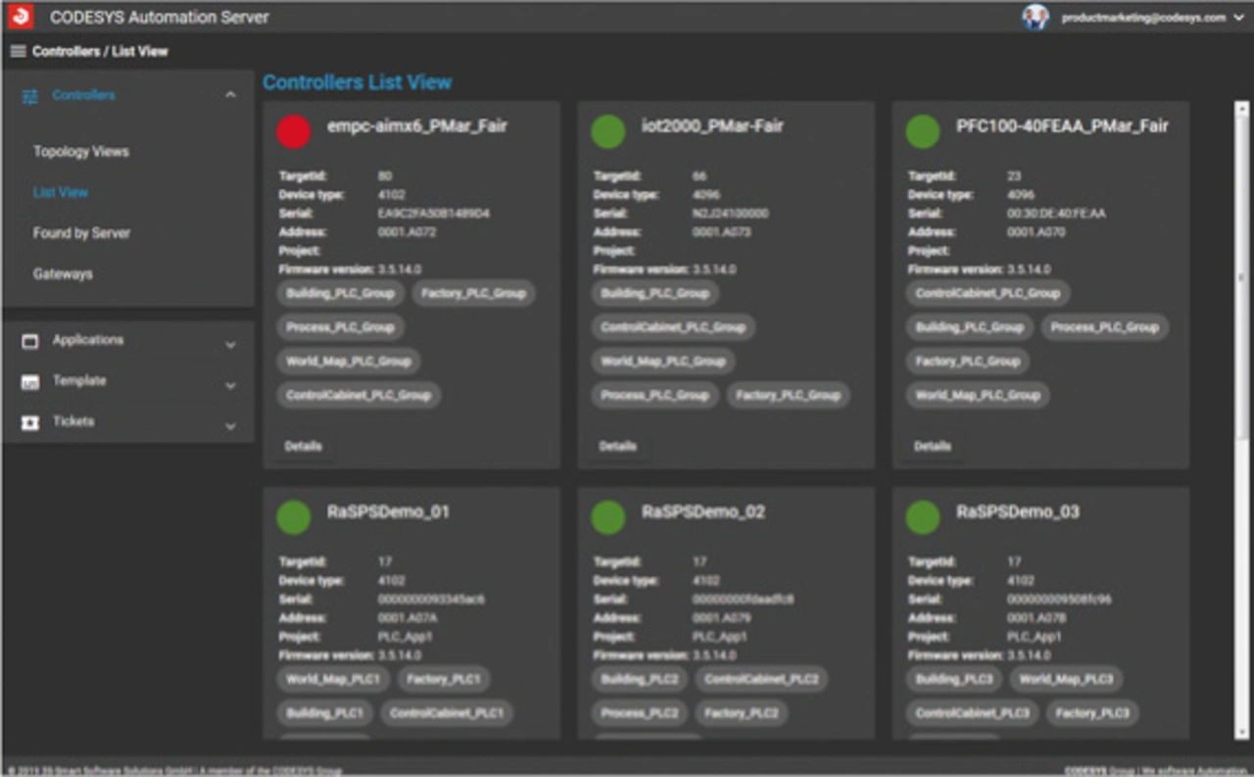Click the red status circle of empc-aimx6_PMar_Fair
The image size is (1254, 777).
pyautogui.click(x=294, y=131)
